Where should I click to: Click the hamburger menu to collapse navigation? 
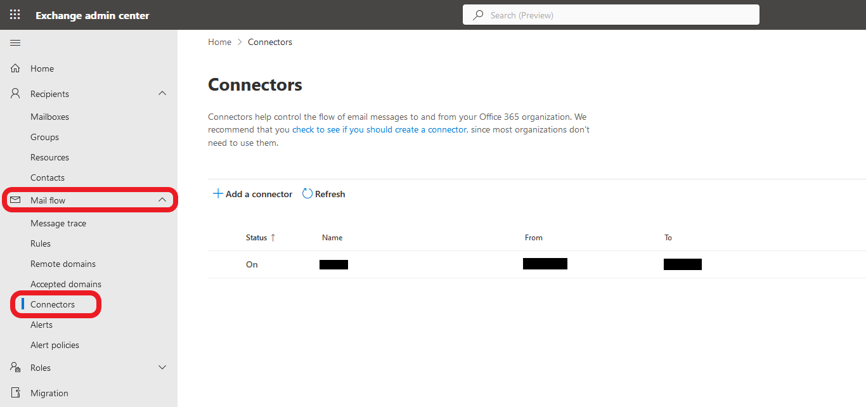15,42
